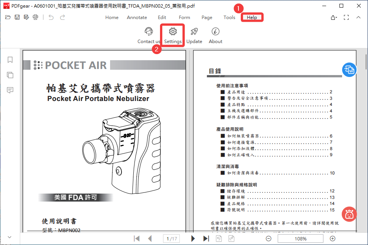This screenshot has width=368, height=245.
Task: Click the POCKET AIR logo heading
Action: click(75, 65)
